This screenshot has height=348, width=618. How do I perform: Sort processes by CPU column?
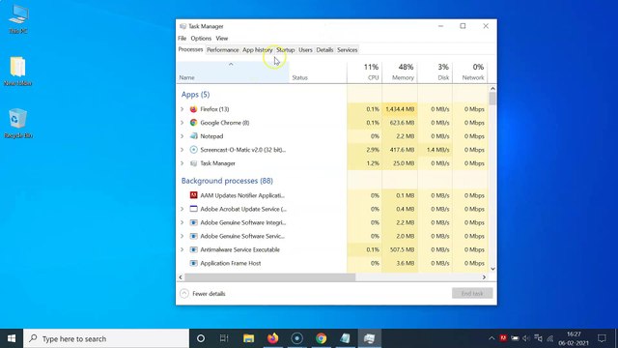click(365, 72)
